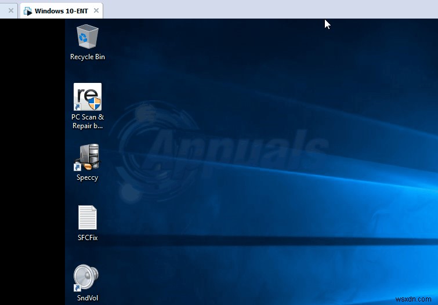Click the SndVol label text

[x=88, y=298]
